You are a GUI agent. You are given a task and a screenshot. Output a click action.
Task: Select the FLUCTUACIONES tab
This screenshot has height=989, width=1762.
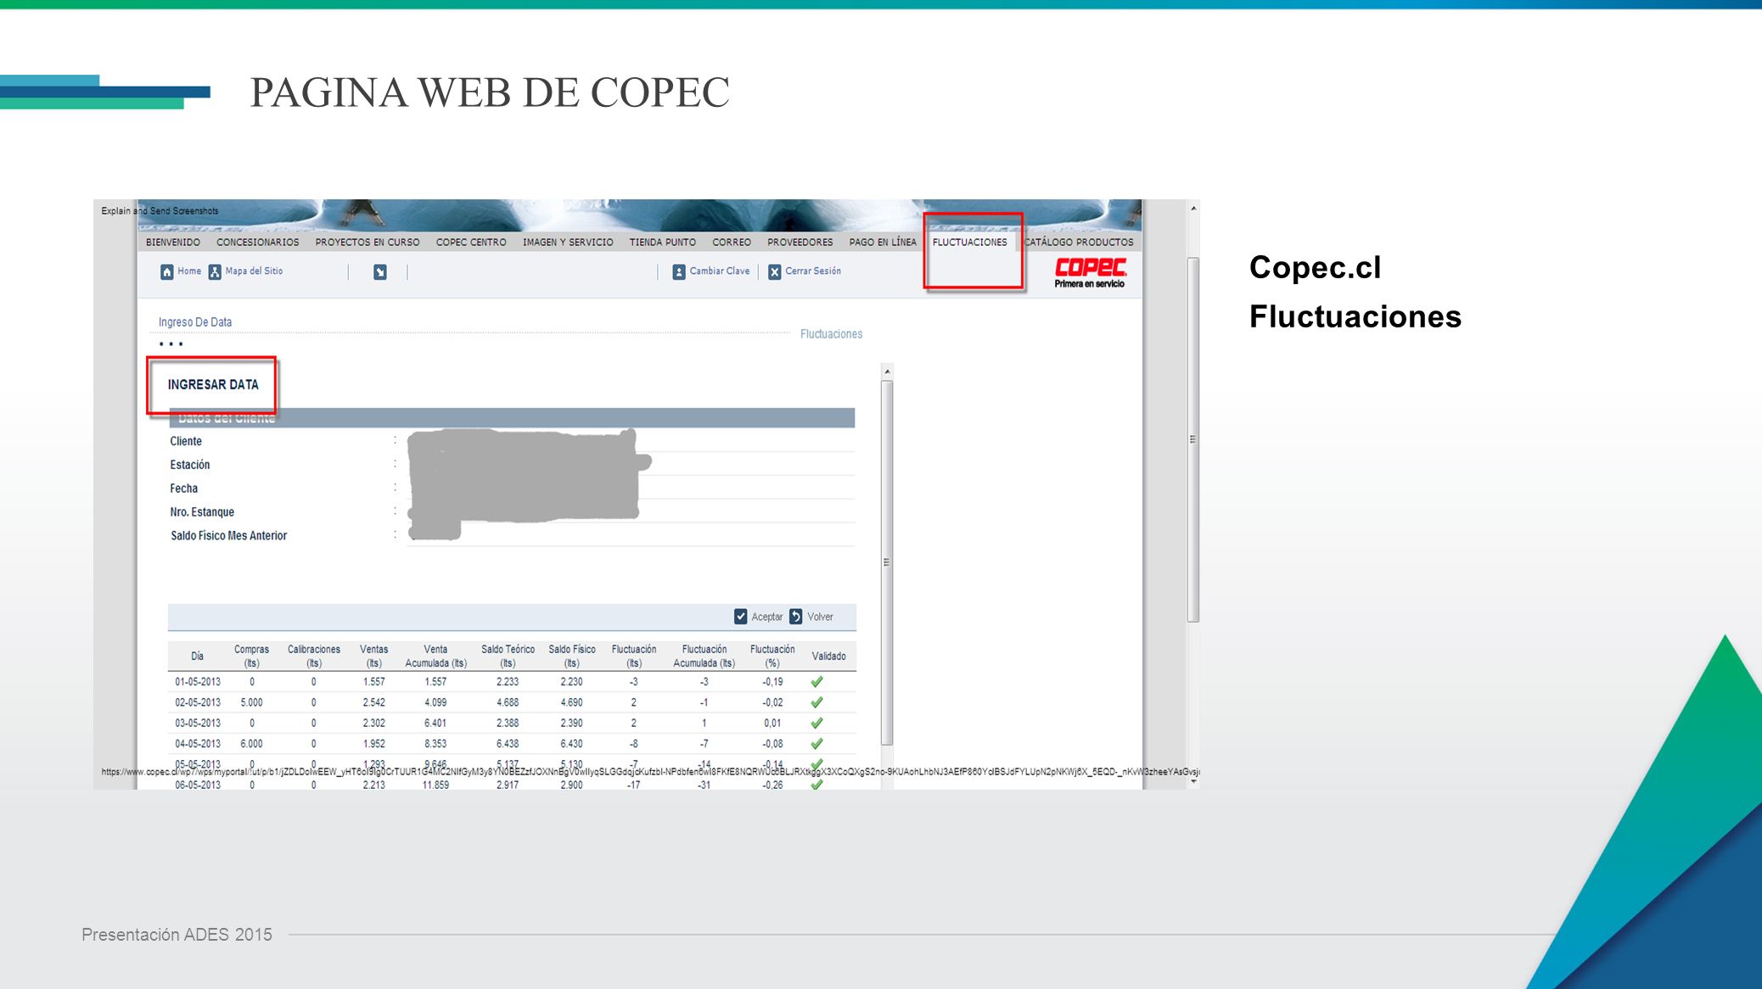(970, 243)
